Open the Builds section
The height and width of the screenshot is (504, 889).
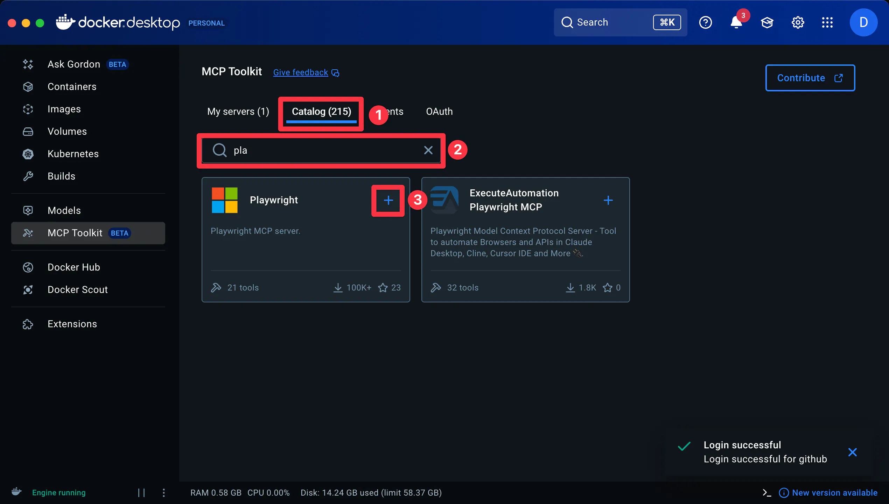click(x=87, y=176)
